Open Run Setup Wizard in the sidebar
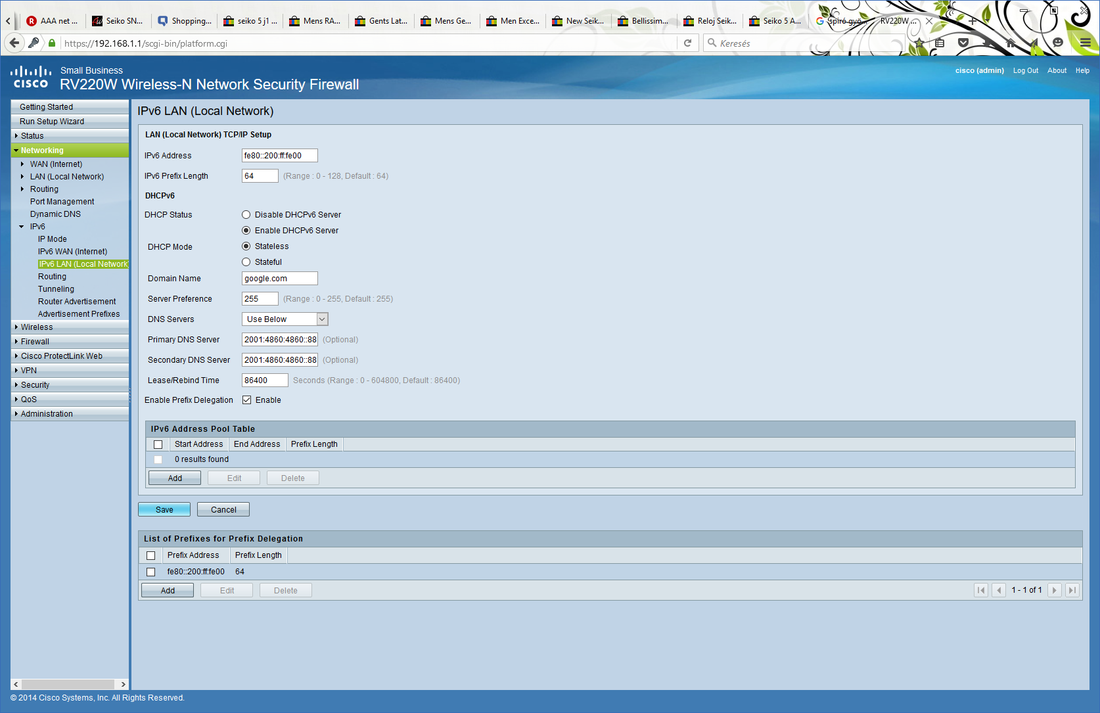The image size is (1100, 713). 70,122
